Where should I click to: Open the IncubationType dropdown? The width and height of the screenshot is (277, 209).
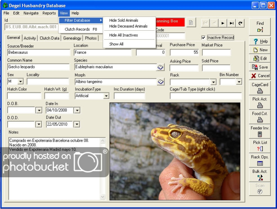[106, 96]
